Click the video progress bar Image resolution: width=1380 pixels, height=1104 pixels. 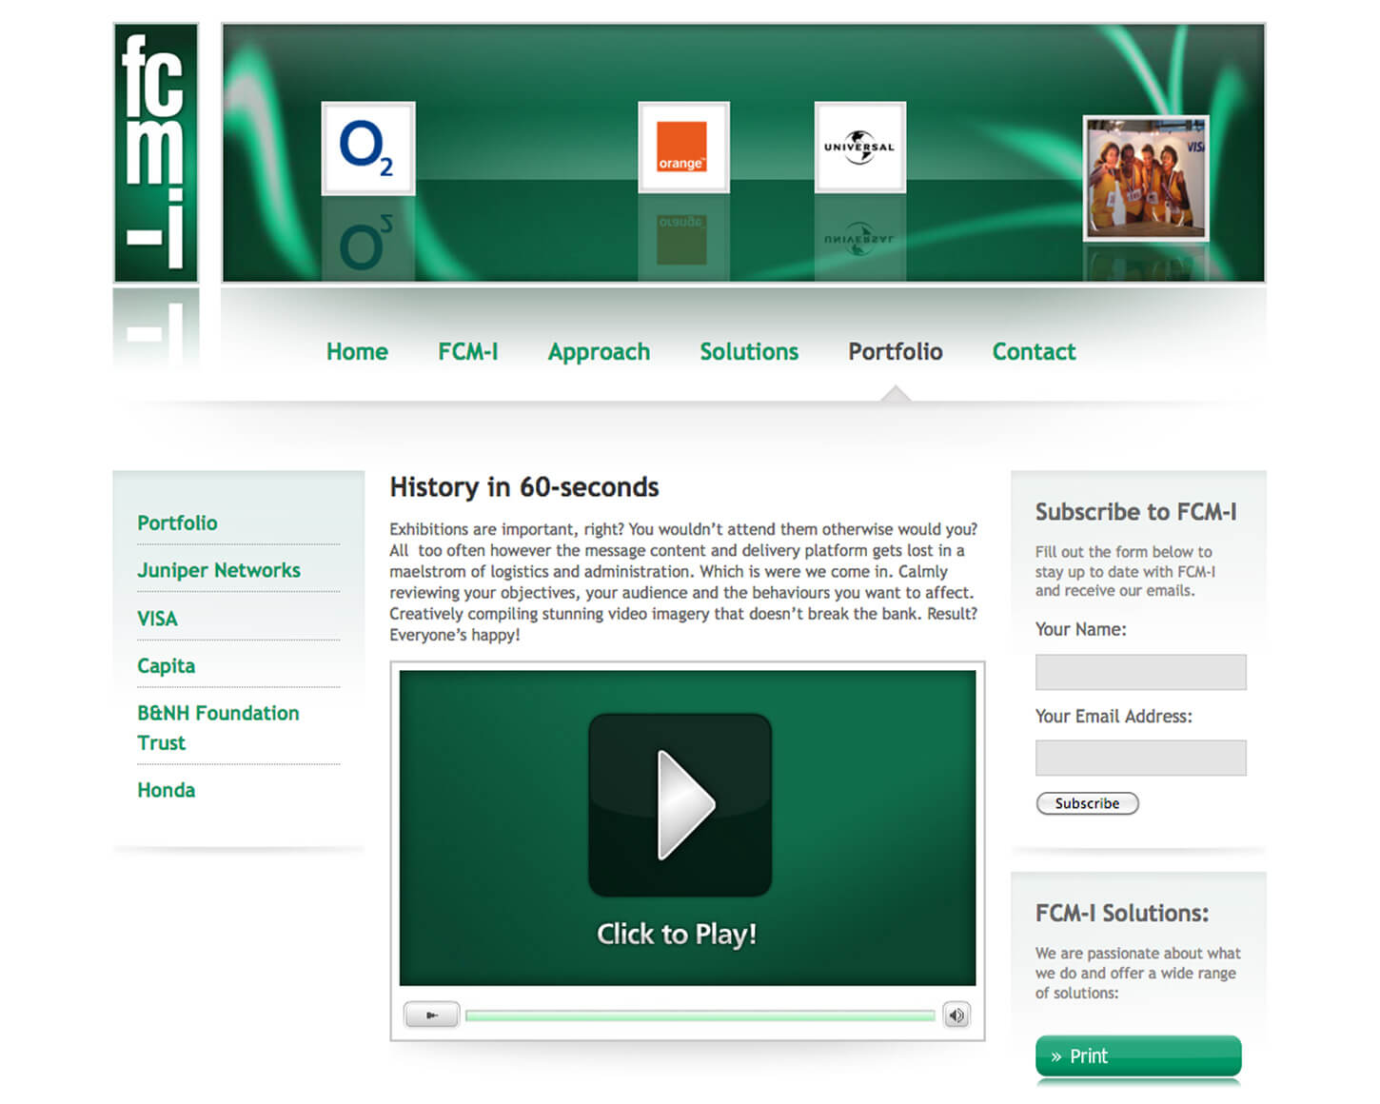[x=700, y=1016]
